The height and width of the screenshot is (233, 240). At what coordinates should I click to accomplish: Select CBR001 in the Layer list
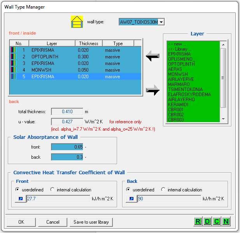tap(175, 109)
